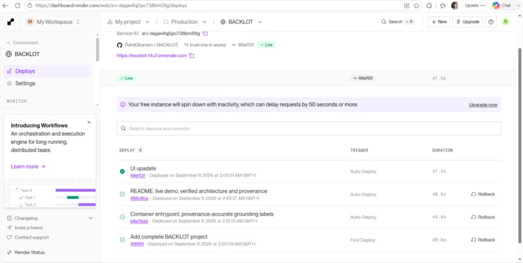Click the Render logo icon
The height and width of the screenshot is (263, 523).
point(10,22)
